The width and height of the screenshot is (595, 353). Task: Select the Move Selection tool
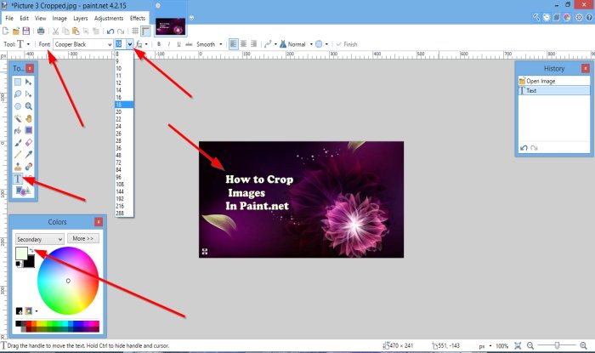[x=28, y=94]
